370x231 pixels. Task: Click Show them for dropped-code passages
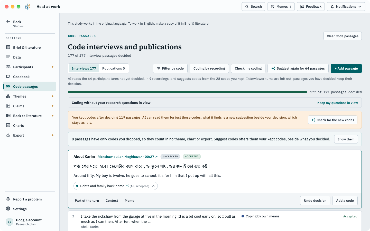coord(346,139)
